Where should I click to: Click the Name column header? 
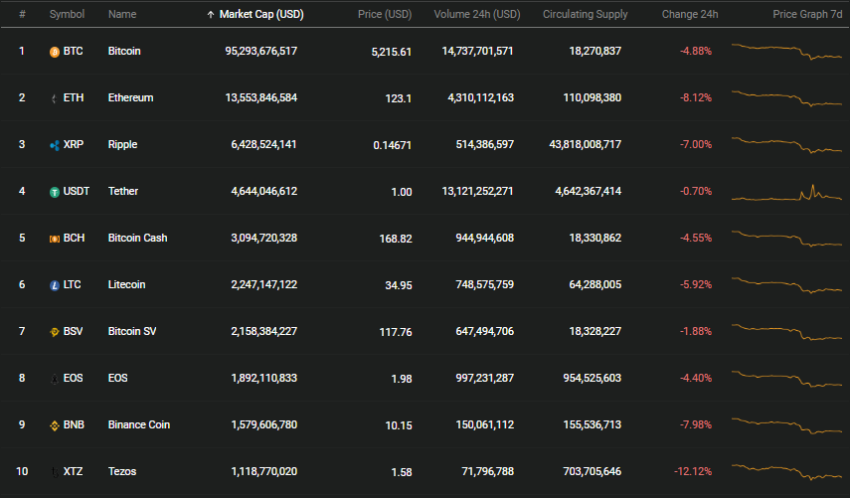(122, 14)
